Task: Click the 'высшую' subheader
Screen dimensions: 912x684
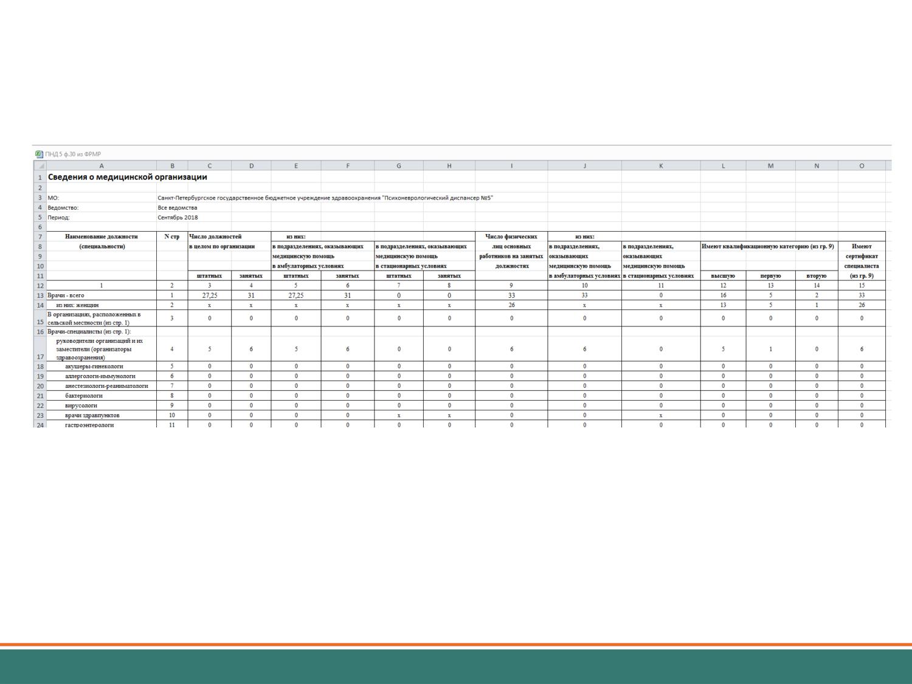Action: point(724,276)
